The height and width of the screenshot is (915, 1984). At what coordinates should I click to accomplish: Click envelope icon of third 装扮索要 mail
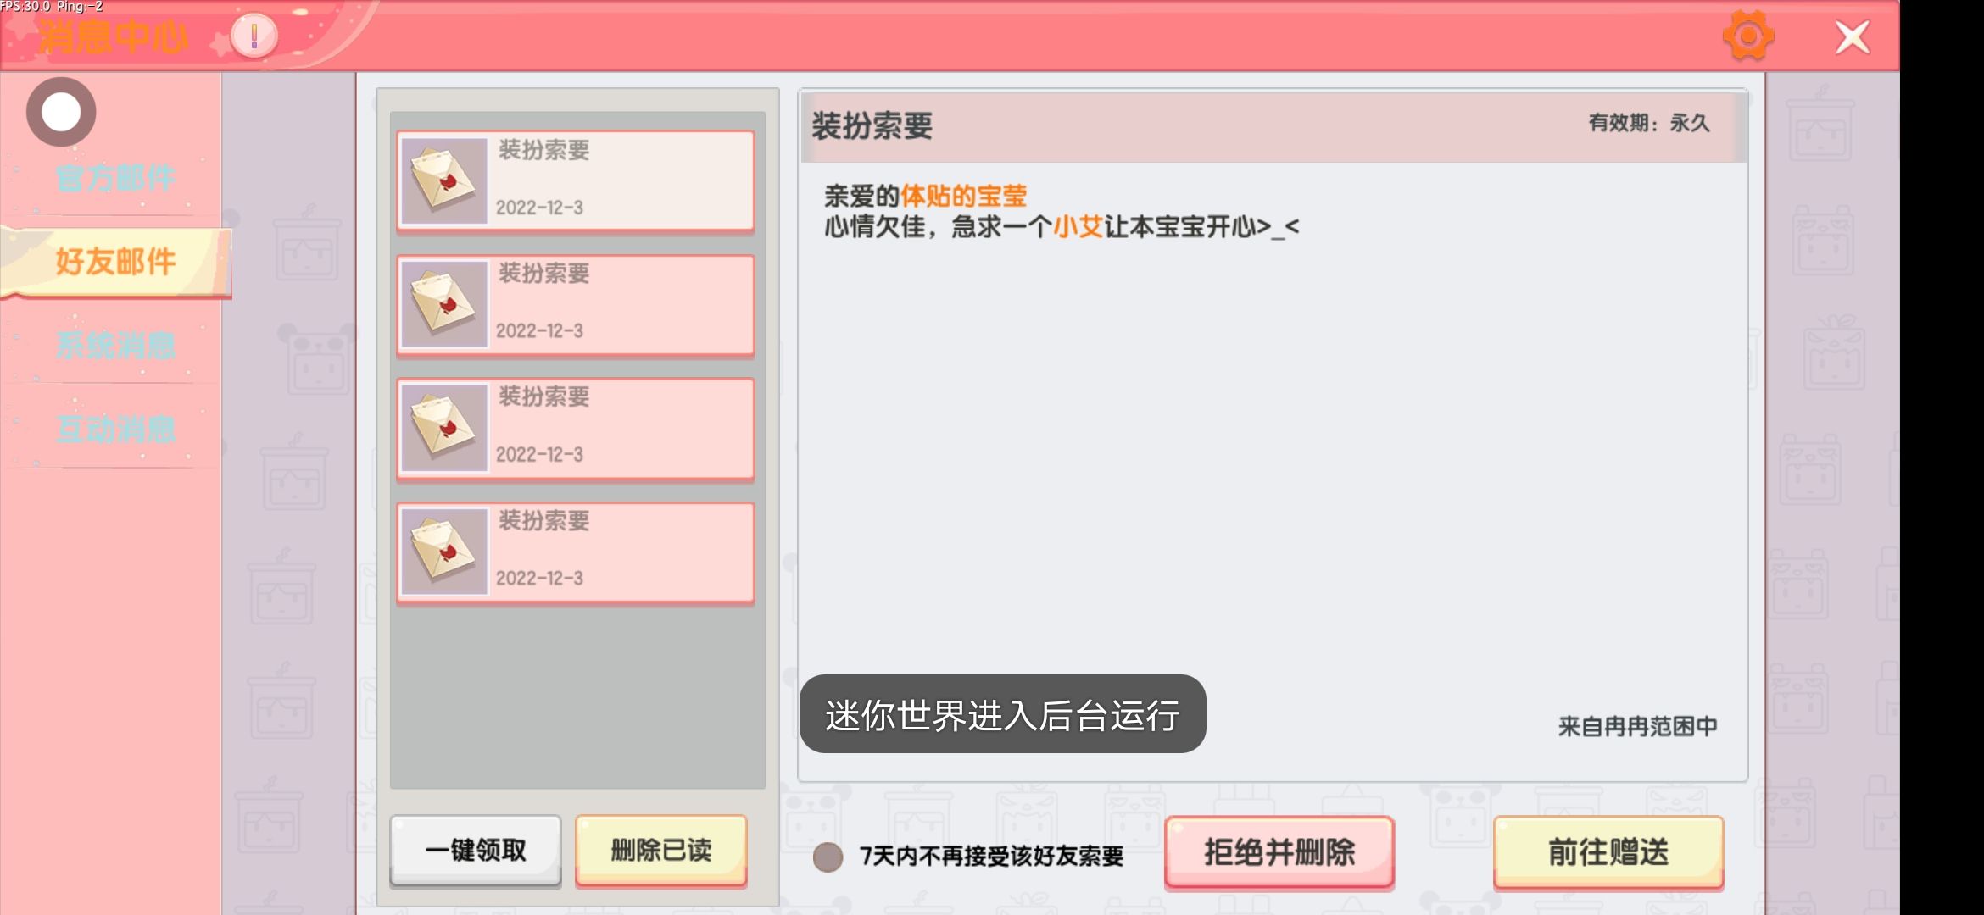click(x=443, y=428)
